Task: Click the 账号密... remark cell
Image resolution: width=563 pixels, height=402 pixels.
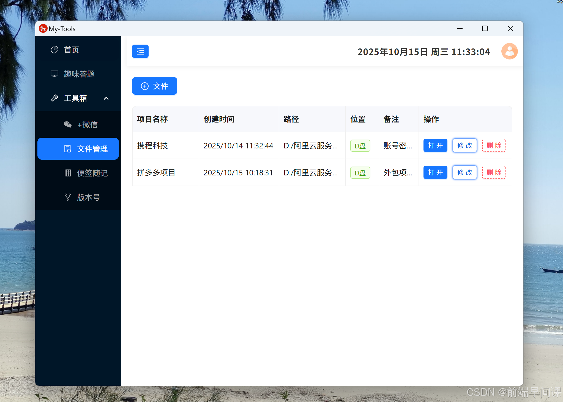Action: click(x=399, y=146)
